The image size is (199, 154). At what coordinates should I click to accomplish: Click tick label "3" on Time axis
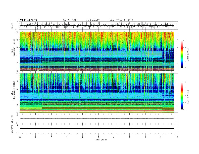67,137
